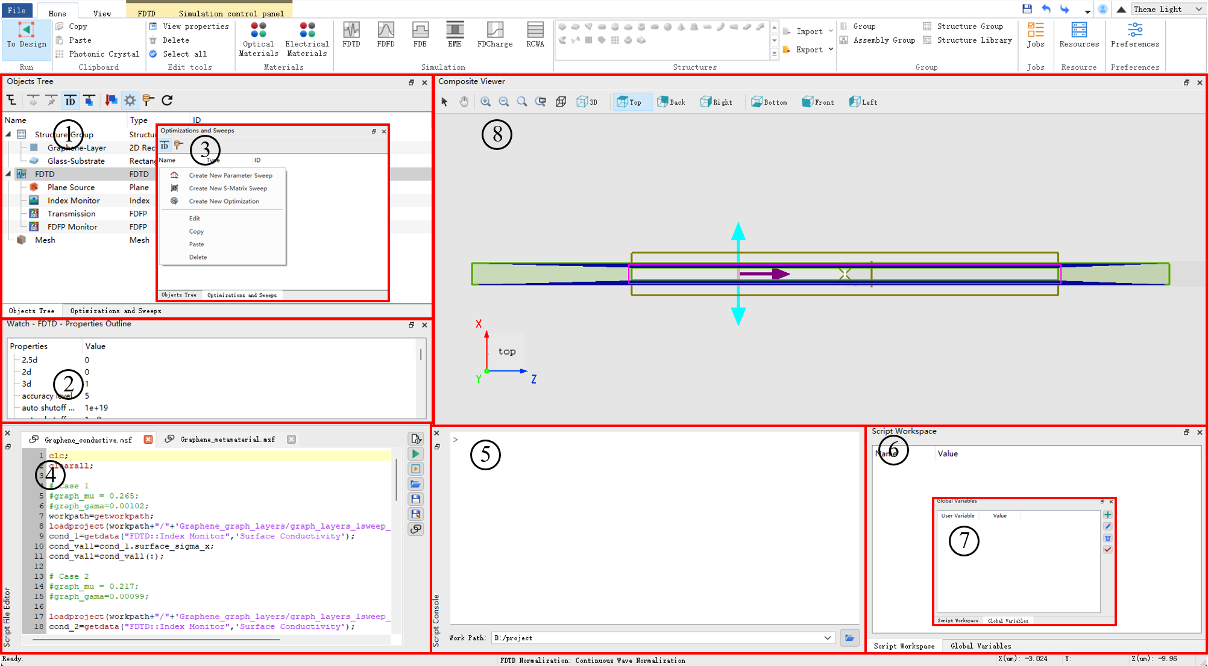This screenshot has height=666, width=1208.
Task: Toggle the gear button in Objects Tree toolbar
Action: click(x=130, y=100)
